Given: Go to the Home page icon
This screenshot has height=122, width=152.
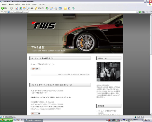Looking at the screenshot, I should coord(24,8).
